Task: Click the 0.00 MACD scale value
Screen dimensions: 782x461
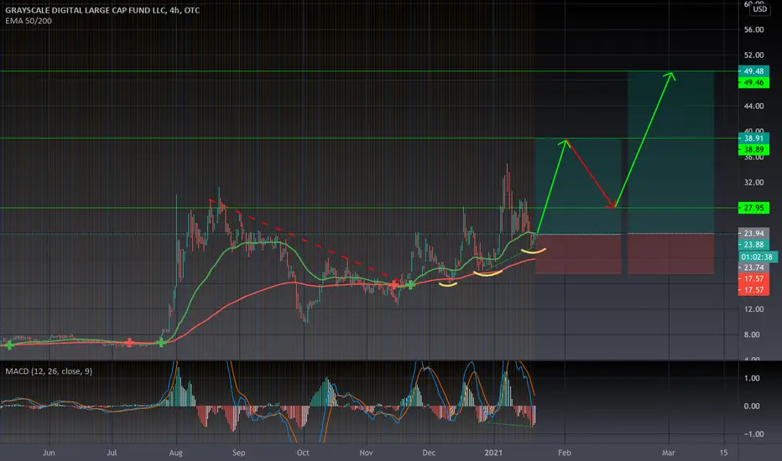Action: click(752, 407)
